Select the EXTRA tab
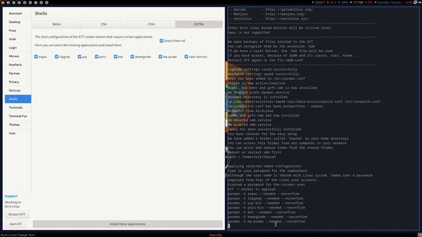This screenshot has height=237, width=422. click(x=199, y=24)
